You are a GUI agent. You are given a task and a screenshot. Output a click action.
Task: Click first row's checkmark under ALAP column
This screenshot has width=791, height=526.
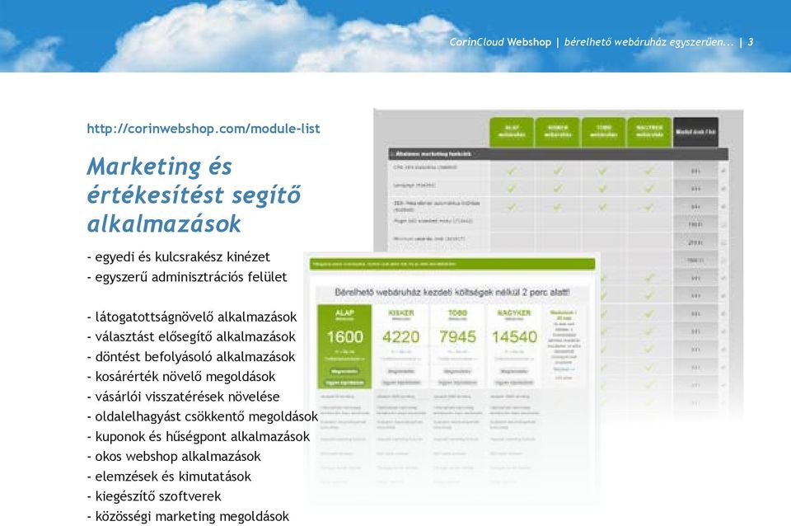point(512,171)
